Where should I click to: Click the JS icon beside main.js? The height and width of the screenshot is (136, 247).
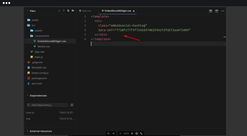point(32,57)
